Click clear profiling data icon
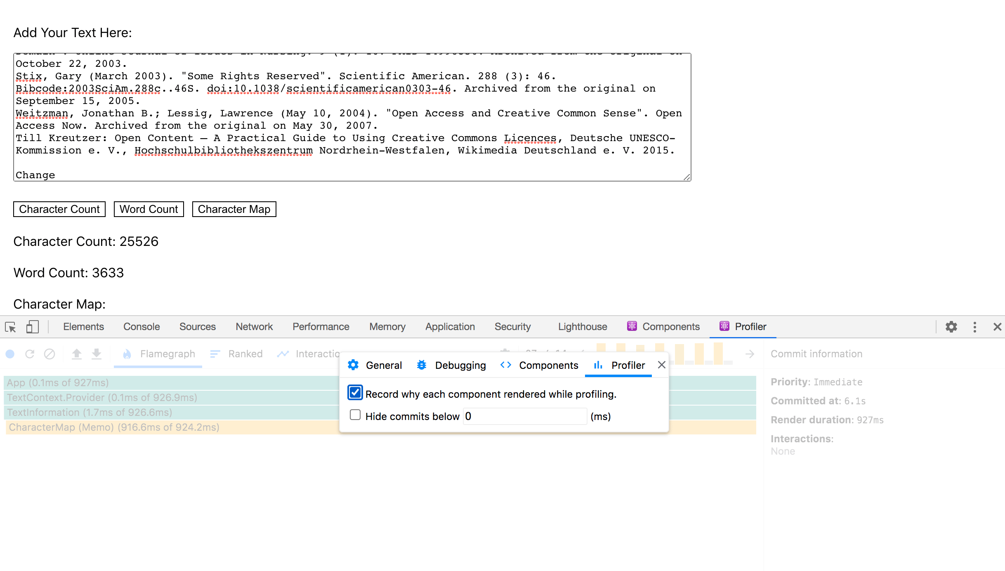The image size is (1005, 571). click(x=50, y=354)
